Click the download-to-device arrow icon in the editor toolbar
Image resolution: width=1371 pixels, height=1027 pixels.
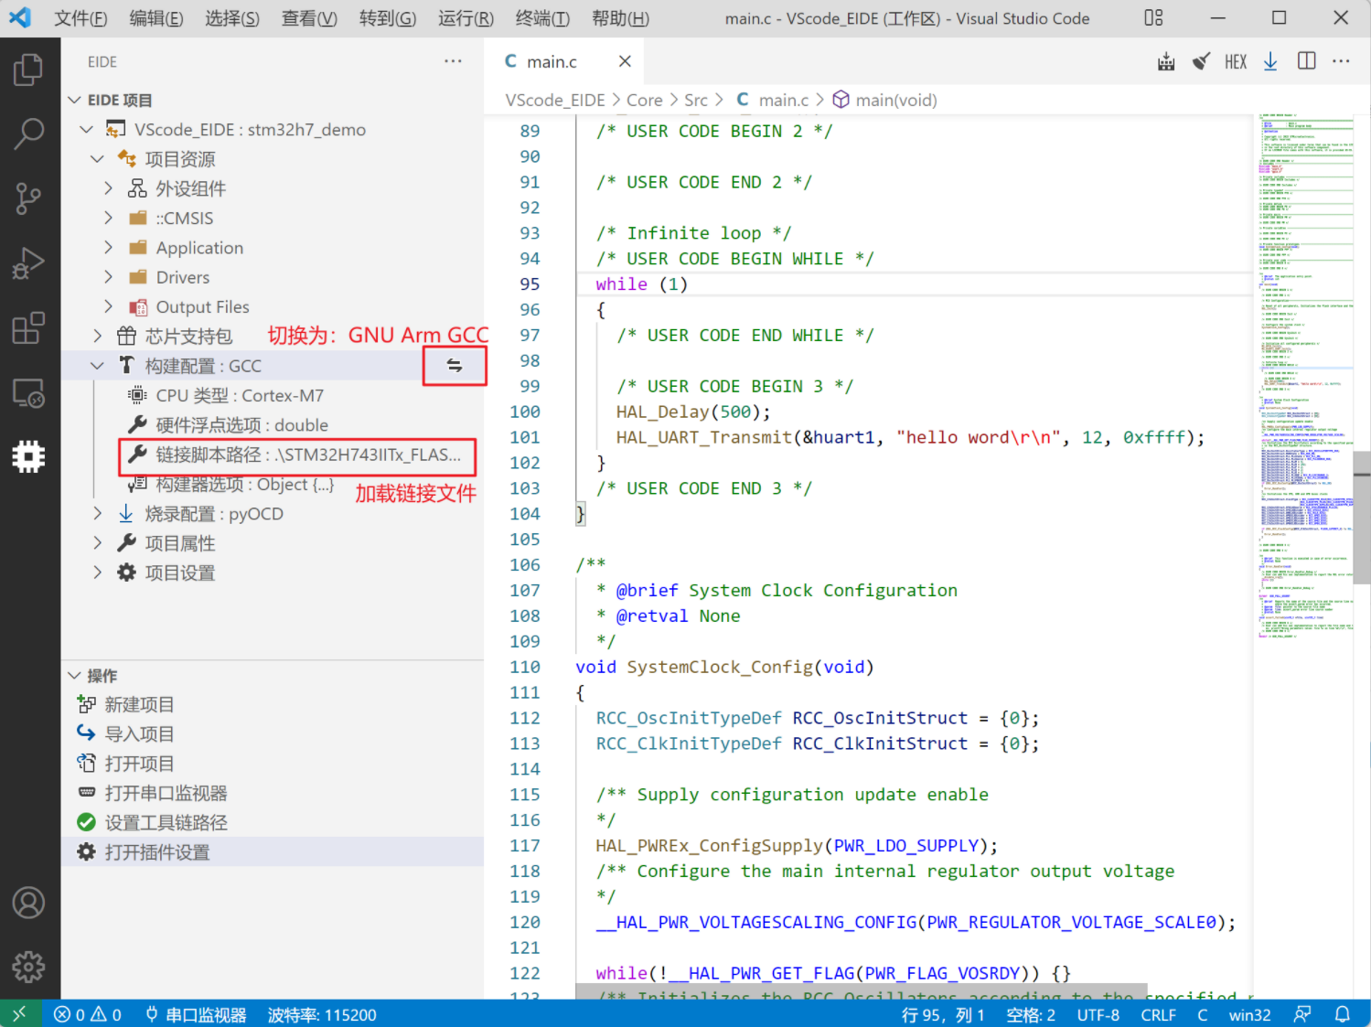click(1270, 62)
